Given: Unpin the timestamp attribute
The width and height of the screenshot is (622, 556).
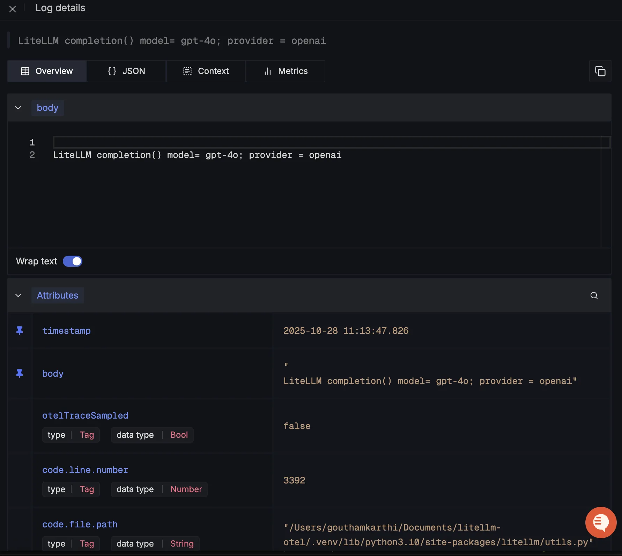Looking at the screenshot, I should pyautogui.click(x=20, y=331).
